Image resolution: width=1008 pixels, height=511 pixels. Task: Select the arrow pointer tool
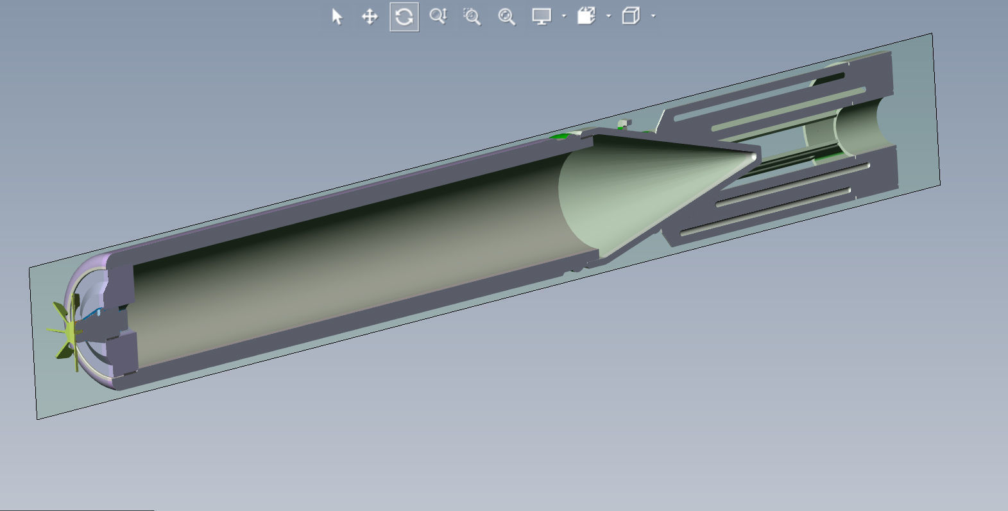pyautogui.click(x=337, y=17)
